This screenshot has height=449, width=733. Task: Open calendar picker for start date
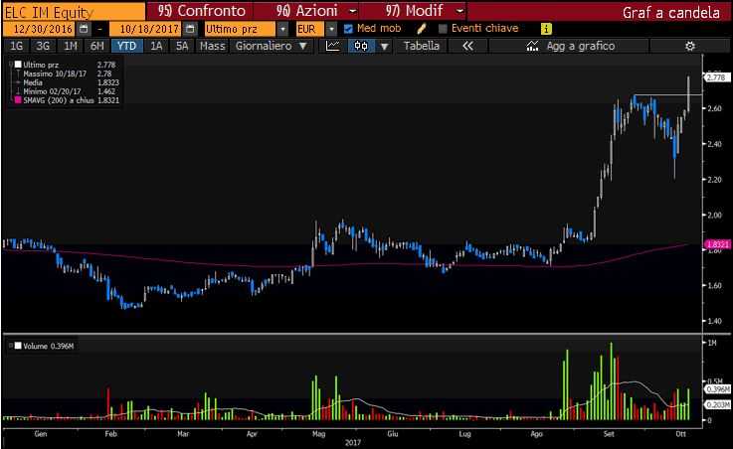click(84, 29)
